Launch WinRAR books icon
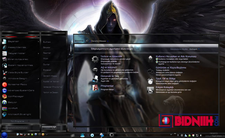Image resolution: width=225 pixels, height=138 pixels. 4,108
